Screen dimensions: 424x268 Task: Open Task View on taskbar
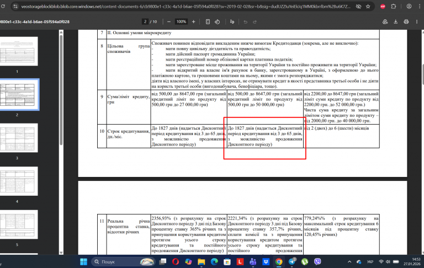[162, 261]
